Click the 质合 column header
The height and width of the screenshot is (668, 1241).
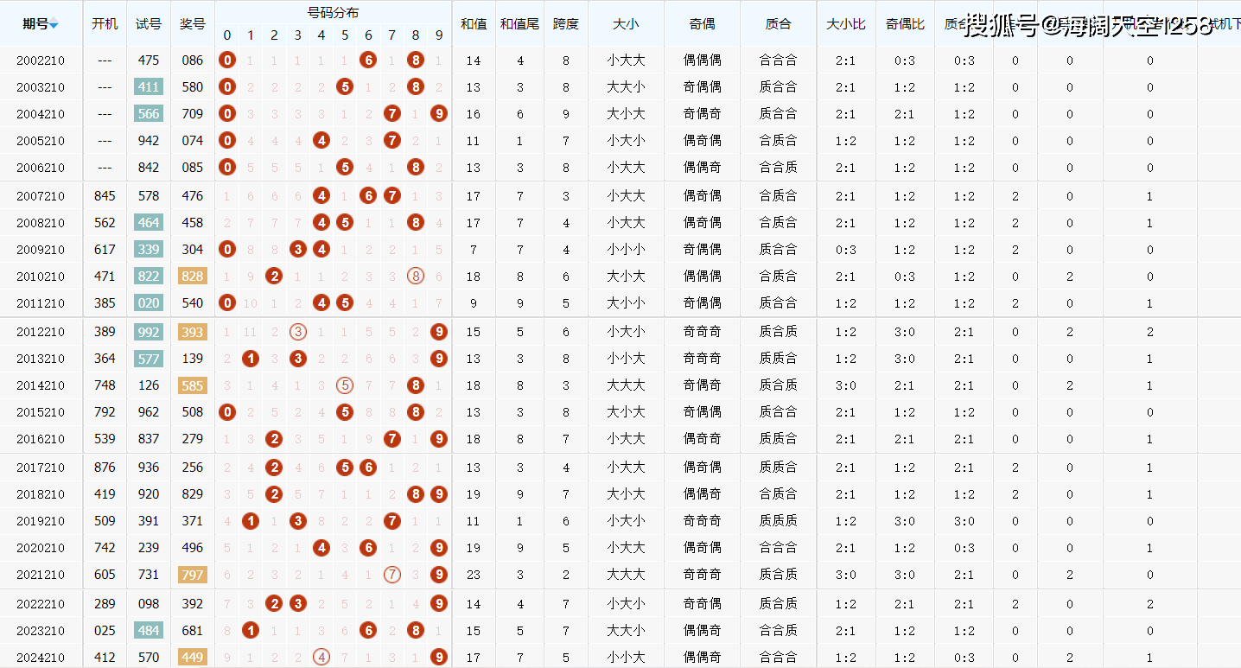point(778,24)
